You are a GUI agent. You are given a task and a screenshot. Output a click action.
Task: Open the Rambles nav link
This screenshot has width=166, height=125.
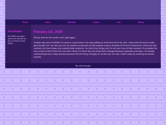tap(72, 22)
